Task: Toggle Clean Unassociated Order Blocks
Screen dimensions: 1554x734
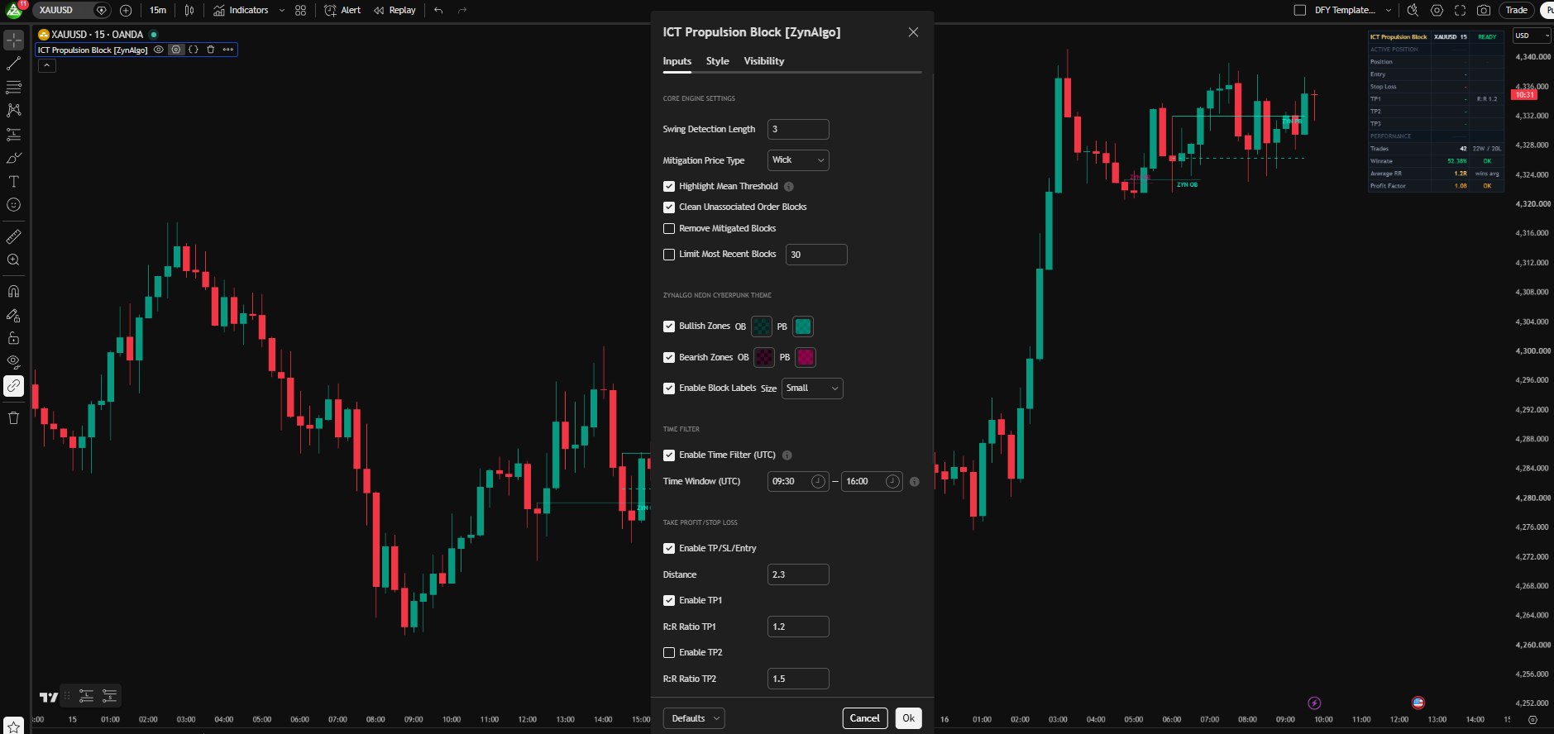Action: click(669, 207)
